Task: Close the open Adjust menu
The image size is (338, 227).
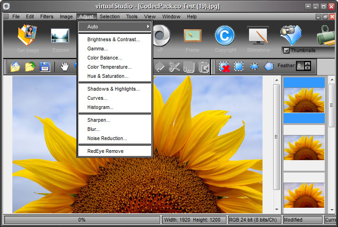Action: [86, 16]
